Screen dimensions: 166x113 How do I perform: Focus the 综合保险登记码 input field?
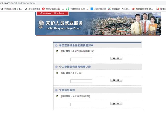[x=81, y=59]
